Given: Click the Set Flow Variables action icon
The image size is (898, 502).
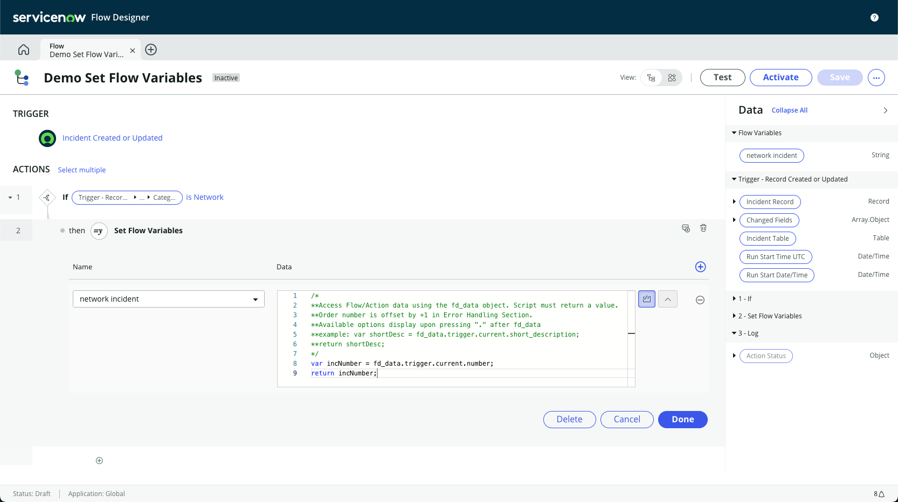Looking at the screenshot, I should 99,231.
